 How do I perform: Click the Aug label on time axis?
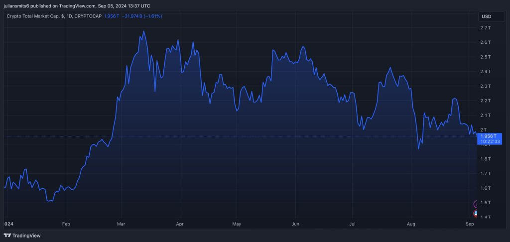click(x=411, y=224)
